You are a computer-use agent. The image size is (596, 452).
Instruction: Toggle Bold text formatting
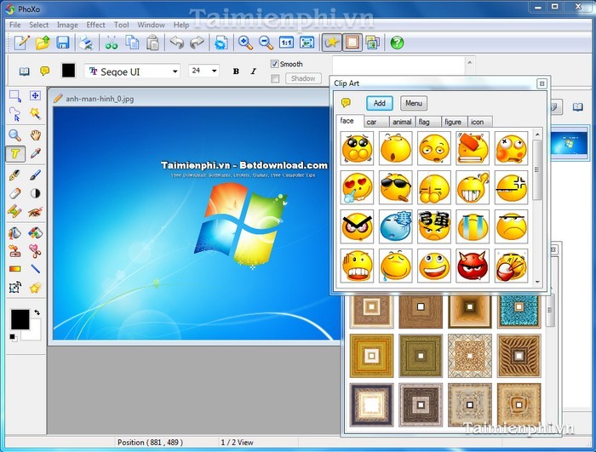(x=236, y=72)
